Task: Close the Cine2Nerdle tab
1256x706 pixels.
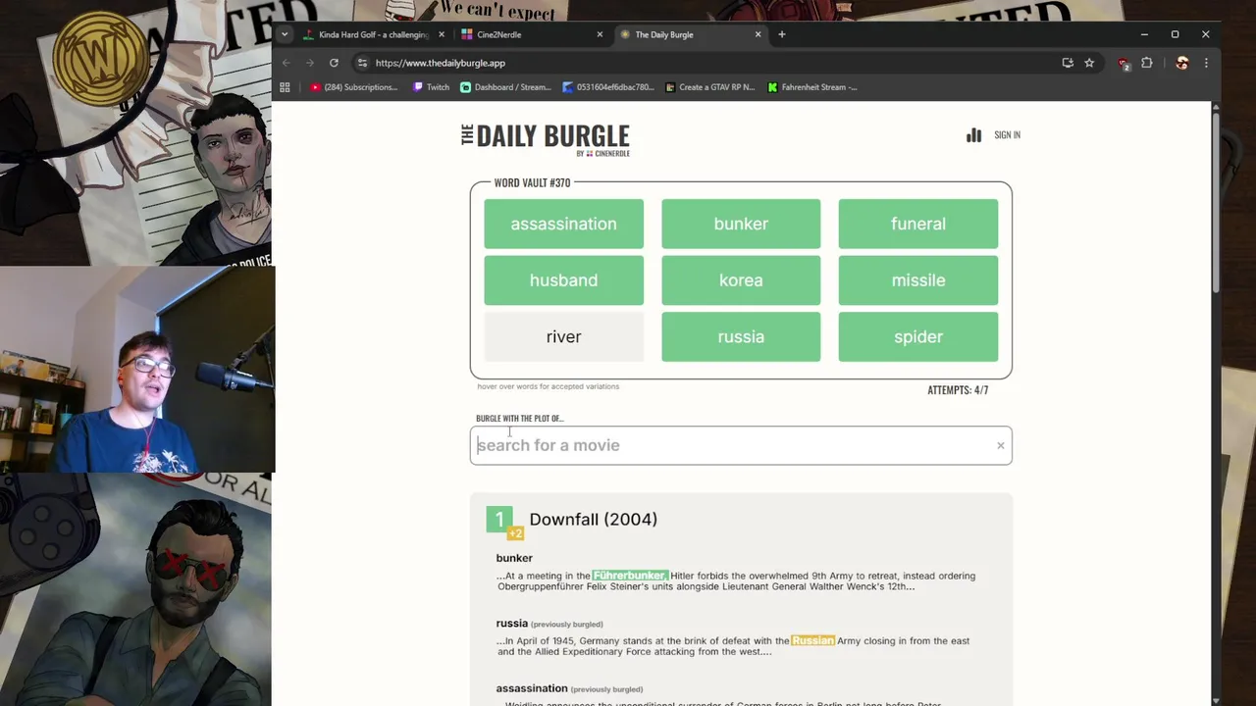Action: (x=600, y=34)
